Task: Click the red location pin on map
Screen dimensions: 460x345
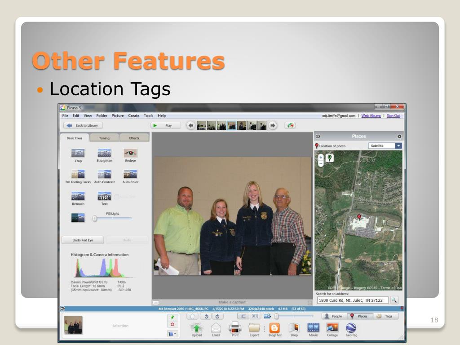Action: (359, 217)
